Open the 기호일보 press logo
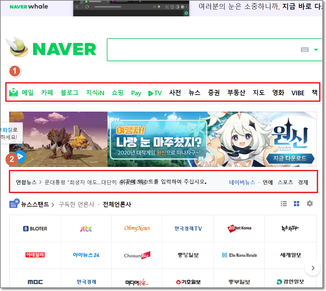Image resolution: width=326 pixels, height=291 pixels. coord(188,282)
